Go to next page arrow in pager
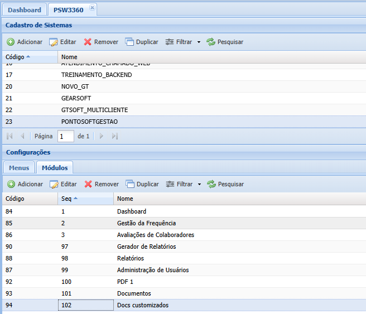Image resolution: width=366 pixels, height=314 pixels. tap(102, 136)
